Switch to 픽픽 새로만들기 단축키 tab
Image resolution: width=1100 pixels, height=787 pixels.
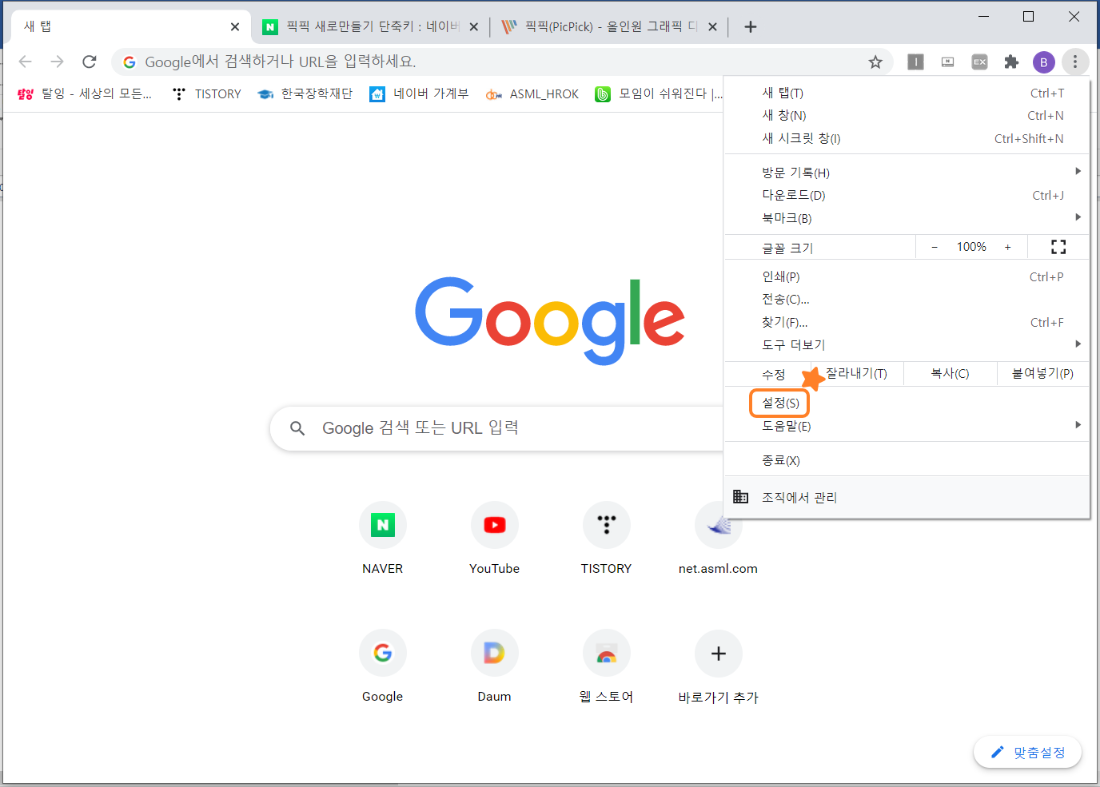point(371,26)
